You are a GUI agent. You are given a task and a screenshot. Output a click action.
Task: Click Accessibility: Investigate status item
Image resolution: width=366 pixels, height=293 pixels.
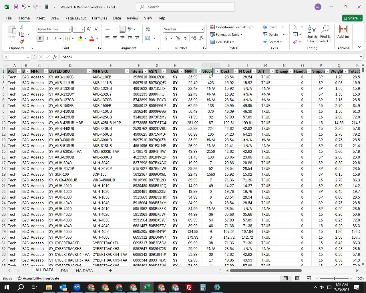click(x=38, y=278)
